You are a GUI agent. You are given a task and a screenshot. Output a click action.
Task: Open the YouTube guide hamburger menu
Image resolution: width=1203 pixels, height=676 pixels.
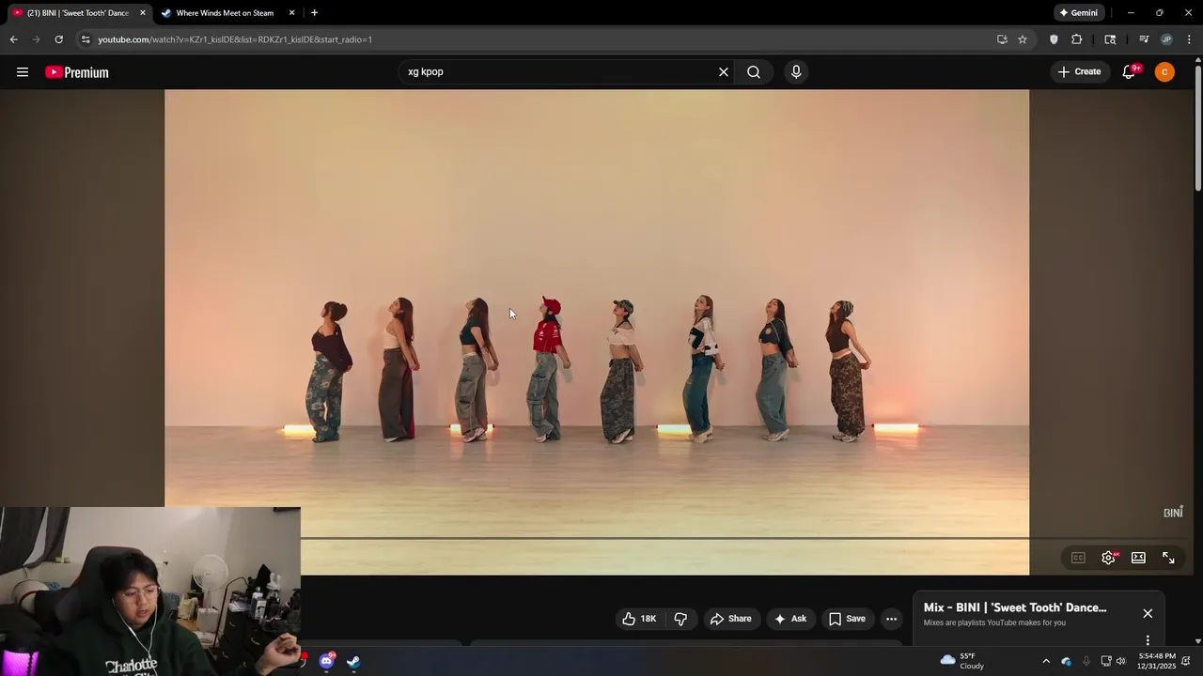(23, 72)
